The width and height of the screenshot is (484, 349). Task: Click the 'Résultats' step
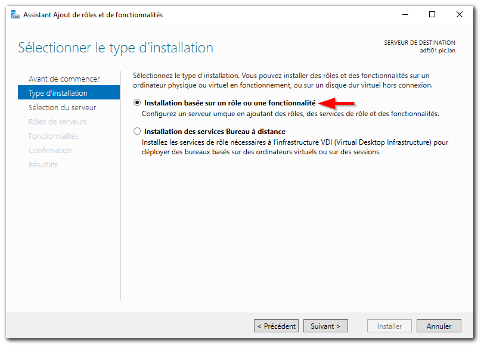(x=45, y=164)
